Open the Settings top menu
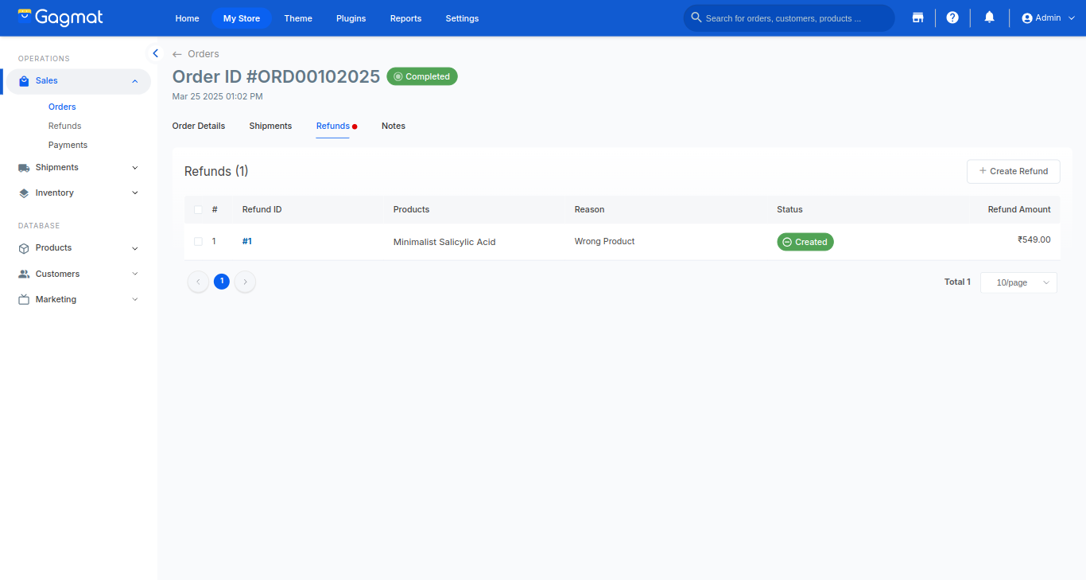Viewport: 1086px width, 580px height. pos(462,18)
